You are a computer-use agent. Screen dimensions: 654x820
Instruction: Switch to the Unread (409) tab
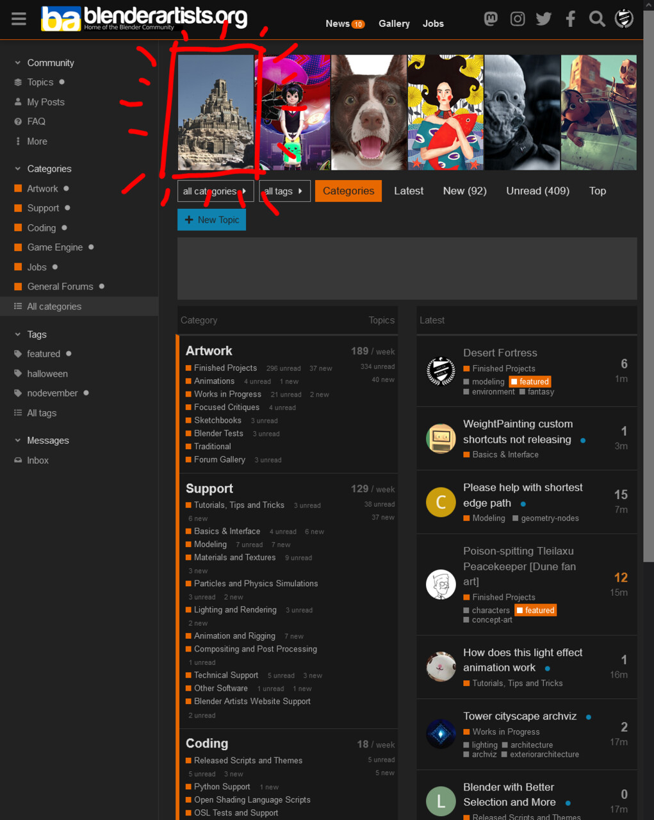coord(538,191)
